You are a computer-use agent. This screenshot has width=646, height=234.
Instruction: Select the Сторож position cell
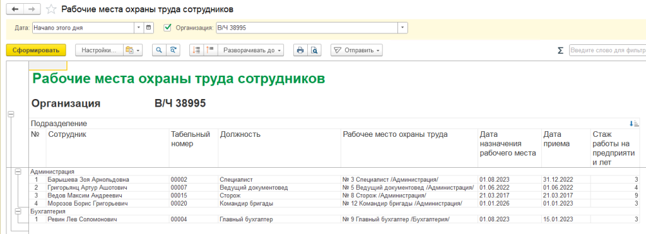[279, 196]
